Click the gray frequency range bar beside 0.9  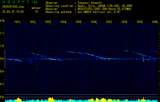[5, 59]
